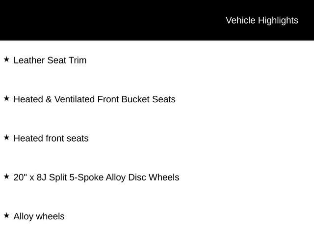This screenshot has height=236, width=314.
Task: Click the word Highlights in the header
Action: click(x=278, y=21)
